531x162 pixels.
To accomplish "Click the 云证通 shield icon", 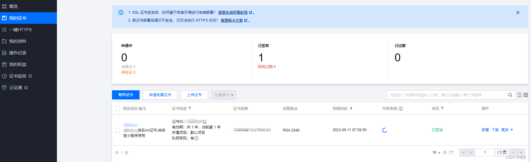I will (4, 88).
